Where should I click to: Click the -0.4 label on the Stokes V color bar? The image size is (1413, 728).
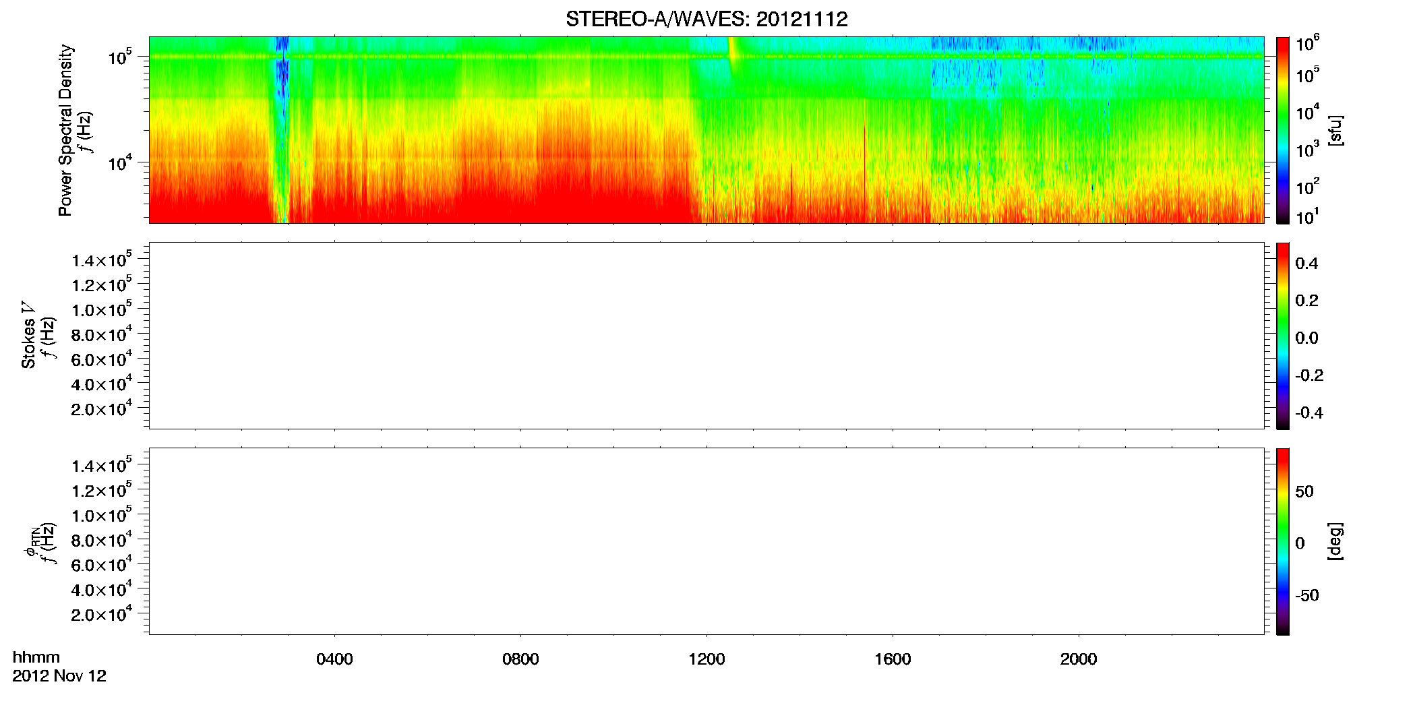tap(1309, 413)
